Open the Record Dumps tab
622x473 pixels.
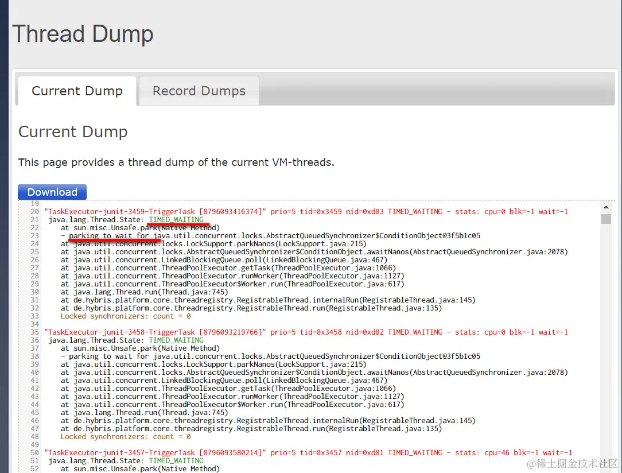click(x=199, y=91)
